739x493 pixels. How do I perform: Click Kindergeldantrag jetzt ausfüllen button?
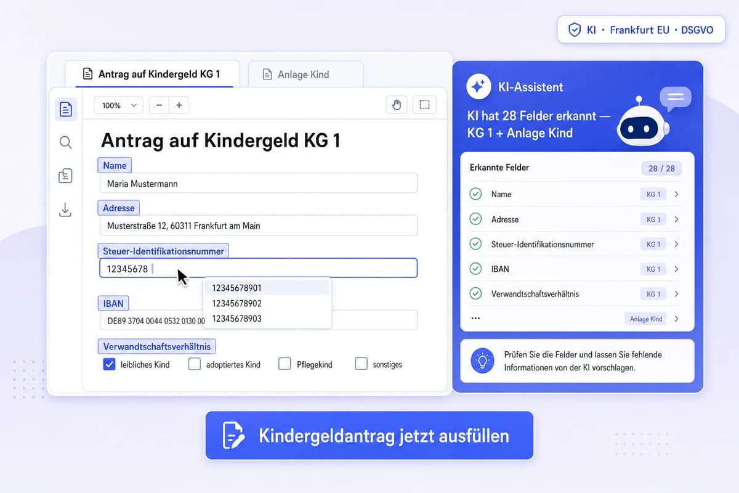369,436
